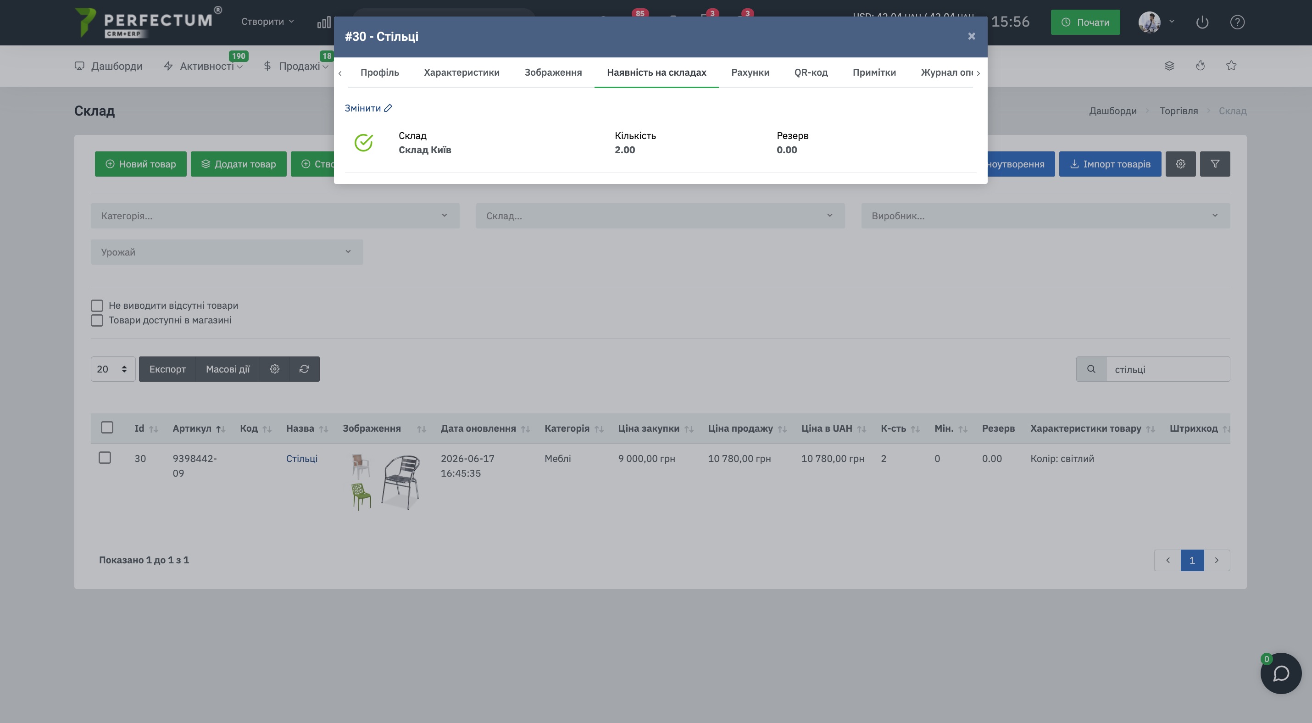The width and height of the screenshot is (1312, 723).
Task: Click the user avatar in header
Action: 1149,22
